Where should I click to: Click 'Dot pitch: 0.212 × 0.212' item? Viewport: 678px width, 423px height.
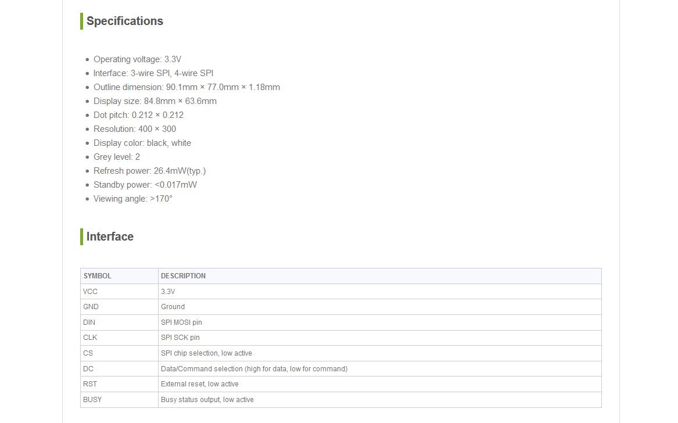[138, 115]
